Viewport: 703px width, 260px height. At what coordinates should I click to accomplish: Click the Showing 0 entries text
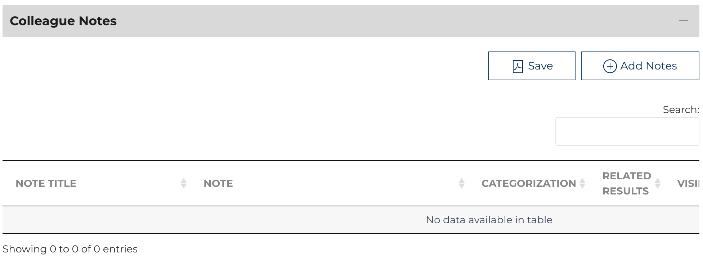coord(70,249)
